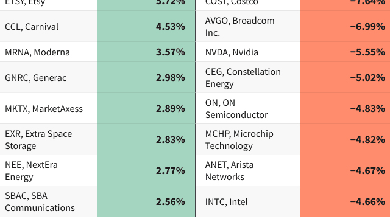Click the 2.56% SBA value
The image size is (390, 219).
(x=171, y=201)
